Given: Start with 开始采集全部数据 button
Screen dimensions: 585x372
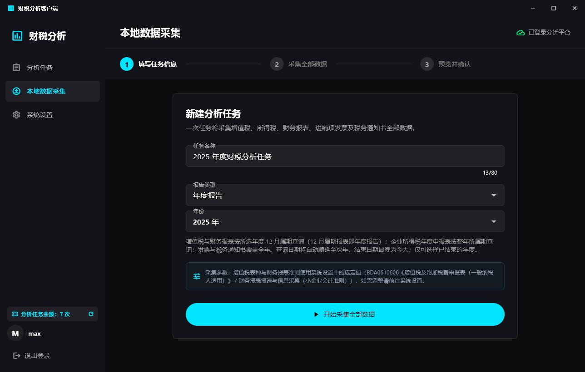Looking at the screenshot, I should pyautogui.click(x=345, y=314).
